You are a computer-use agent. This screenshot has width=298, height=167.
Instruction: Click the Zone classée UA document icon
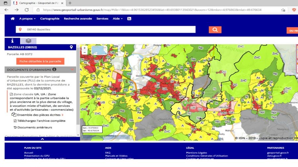(x=11, y=94)
